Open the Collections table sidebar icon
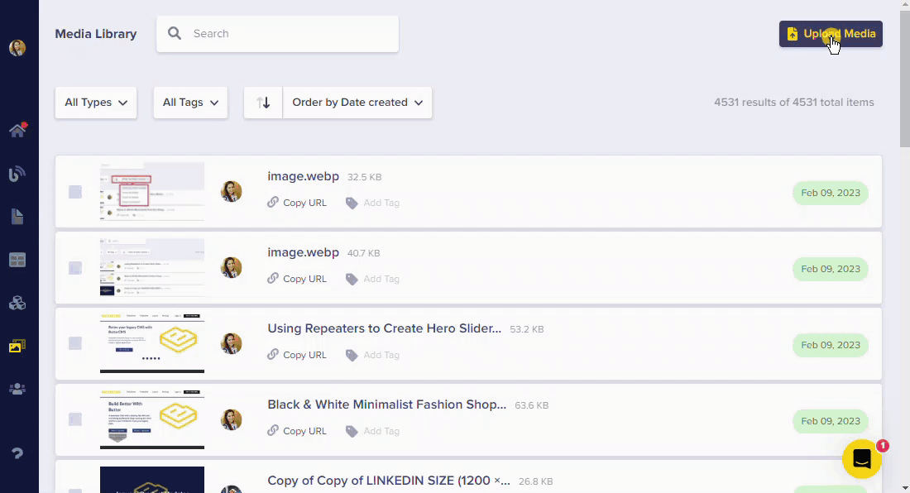This screenshot has height=493, width=910. point(17,260)
